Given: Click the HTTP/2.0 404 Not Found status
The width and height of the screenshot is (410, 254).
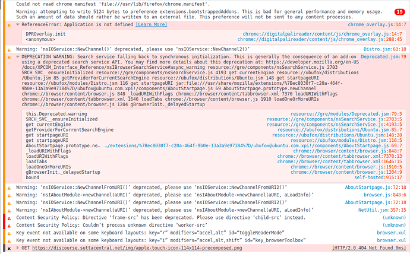Looking at the screenshot, I should click(368, 247).
